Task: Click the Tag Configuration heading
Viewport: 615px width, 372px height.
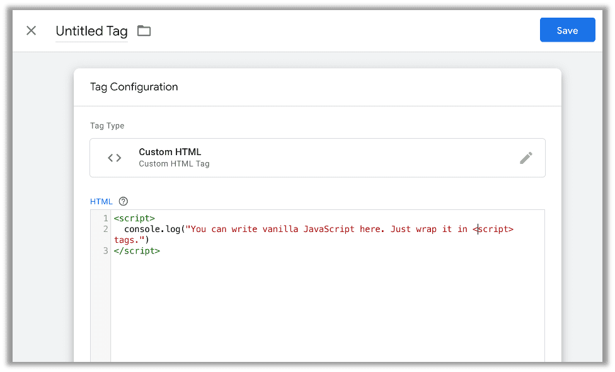Action: 134,86
